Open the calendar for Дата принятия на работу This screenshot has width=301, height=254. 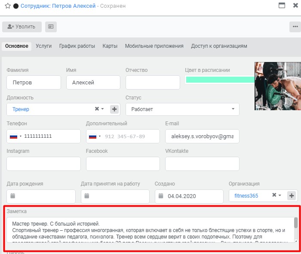[x=87, y=196]
